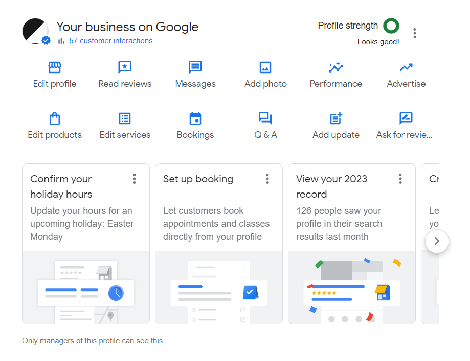This screenshot has height=361, width=470.
Task: Open menu on View your 2023 record card
Action: tap(400, 179)
